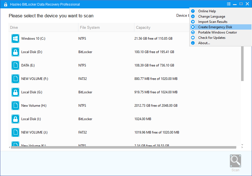This screenshot has width=252, height=176.
Task: Click the Online Help question mark icon
Action: point(193,11)
